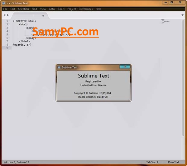Screen dimensions: 187x166
Task: Open the Preferences menu
Action: (86, 9)
